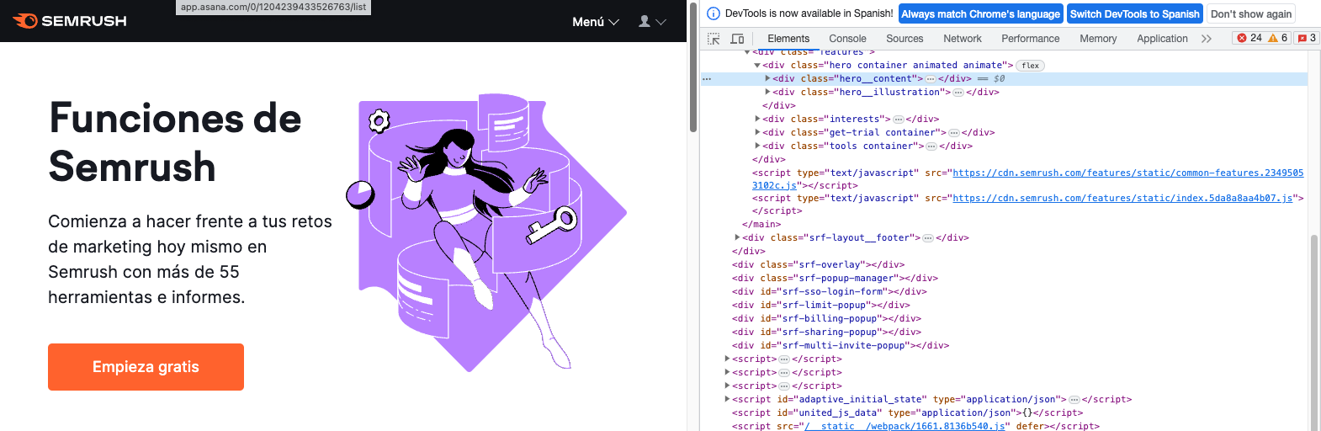Click Switch DevTools to Spanish button
The height and width of the screenshot is (431, 1321).
pos(1134,14)
